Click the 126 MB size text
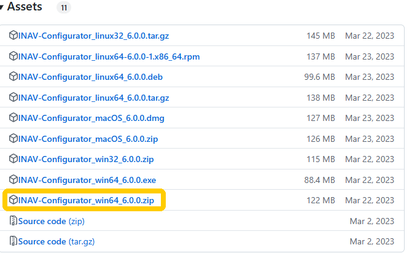412x253 pixels. (x=321, y=139)
